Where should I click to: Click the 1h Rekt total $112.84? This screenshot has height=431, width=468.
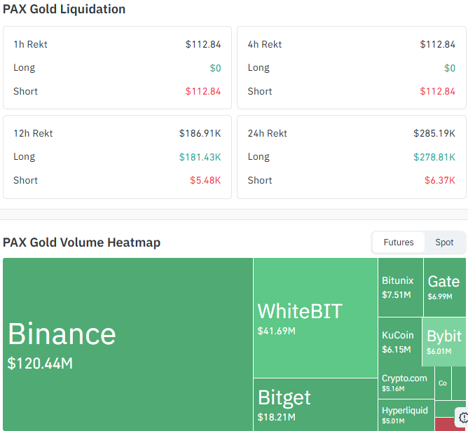coord(203,44)
